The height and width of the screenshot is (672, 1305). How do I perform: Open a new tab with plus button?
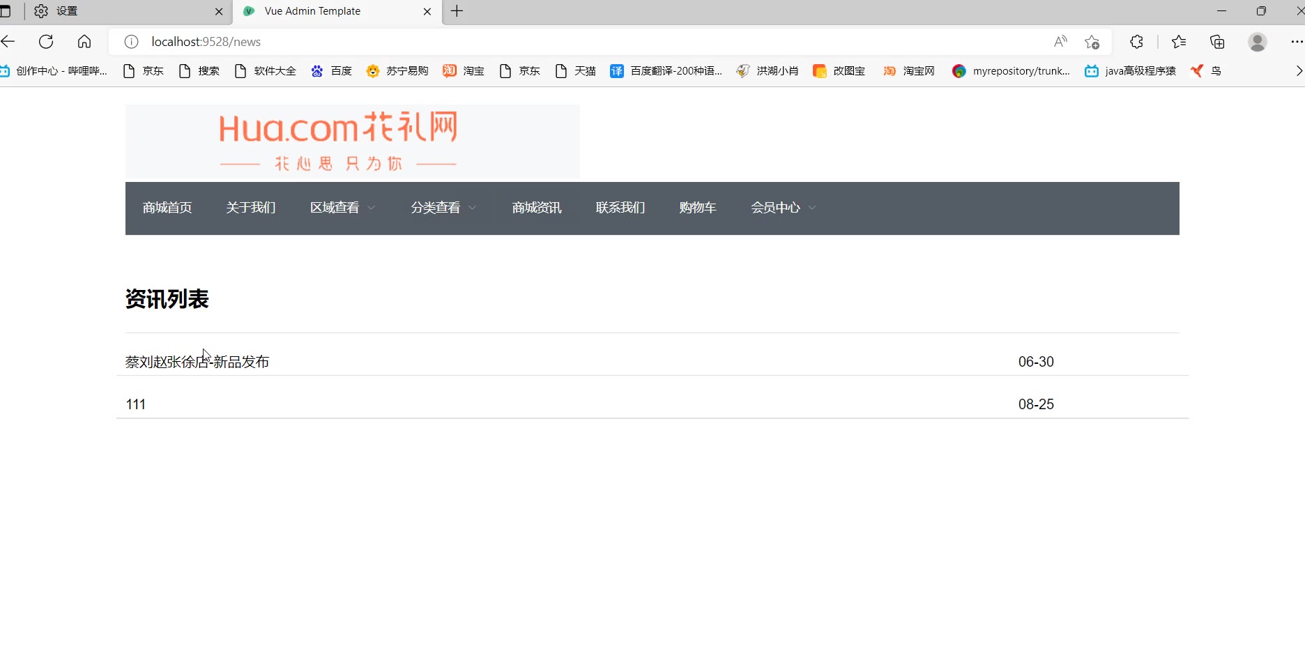(x=457, y=11)
